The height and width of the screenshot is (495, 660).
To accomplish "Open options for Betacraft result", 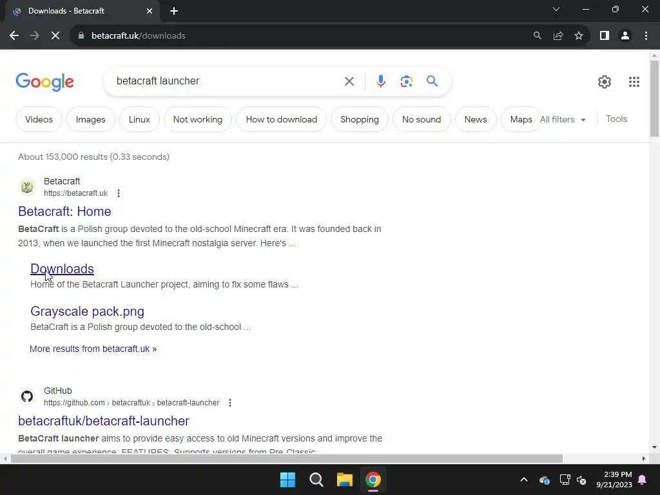I will click(119, 193).
